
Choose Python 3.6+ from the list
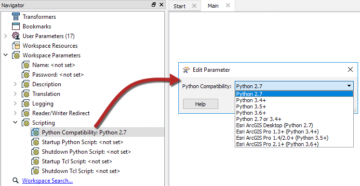[x=294, y=113]
